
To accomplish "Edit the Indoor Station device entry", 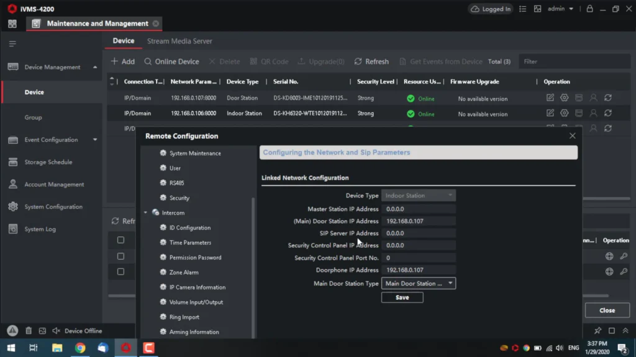I will point(550,113).
